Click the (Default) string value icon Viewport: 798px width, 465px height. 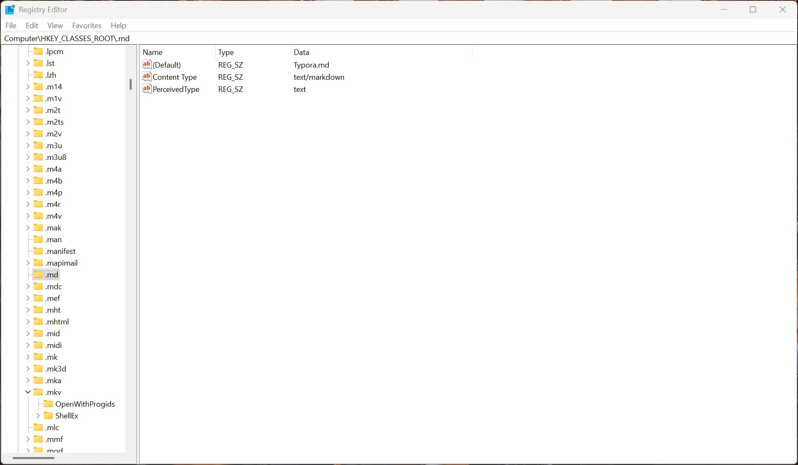(146, 65)
